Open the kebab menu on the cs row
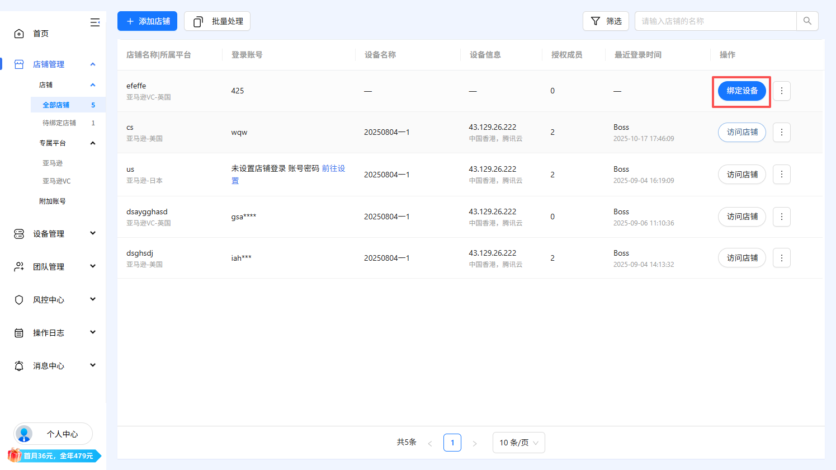 tap(781, 132)
